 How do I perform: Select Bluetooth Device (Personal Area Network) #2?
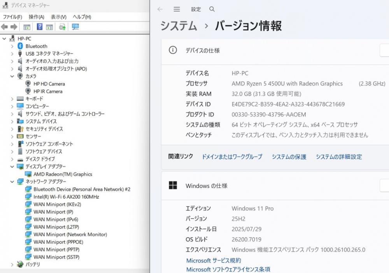click(x=82, y=189)
